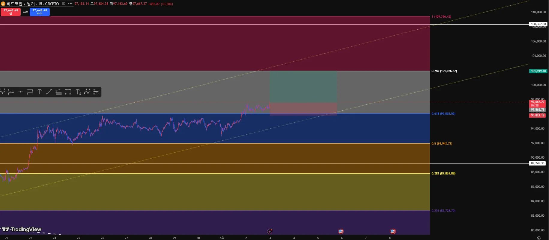Select the rectangle drawing tool
Screen dimensions: 549x240
click(x=68, y=92)
